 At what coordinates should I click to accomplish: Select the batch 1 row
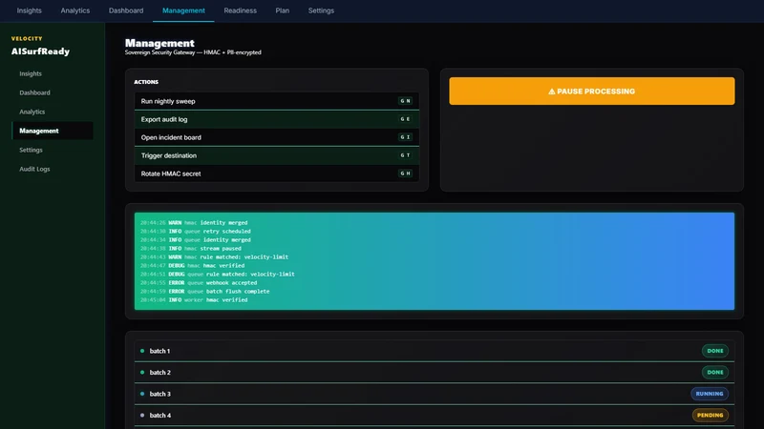(435, 351)
